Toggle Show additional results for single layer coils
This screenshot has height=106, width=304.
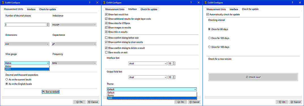coord(128,19)
